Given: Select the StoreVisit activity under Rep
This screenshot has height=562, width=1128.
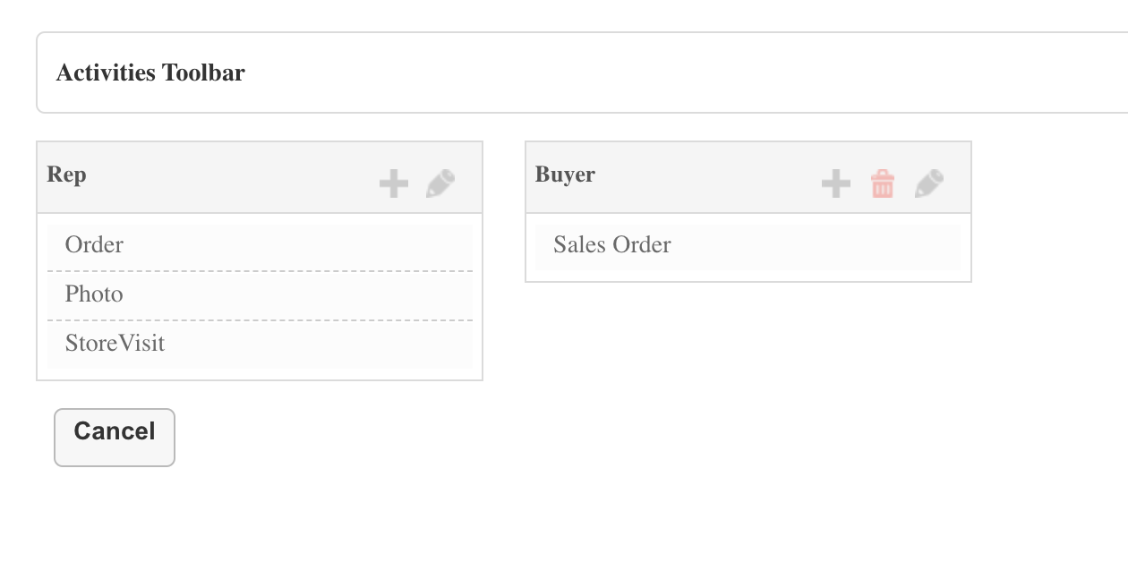Looking at the screenshot, I should coord(260,345).
